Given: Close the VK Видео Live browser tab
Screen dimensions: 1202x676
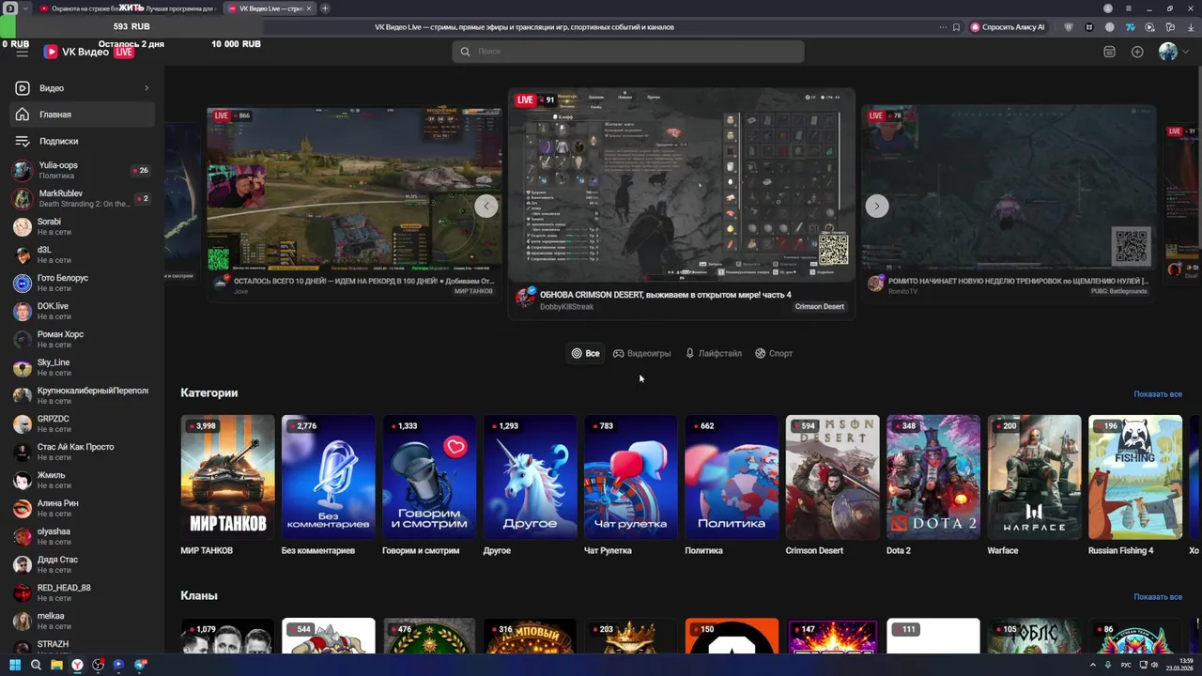Looking at the screenshot, I should click(309, 8).
